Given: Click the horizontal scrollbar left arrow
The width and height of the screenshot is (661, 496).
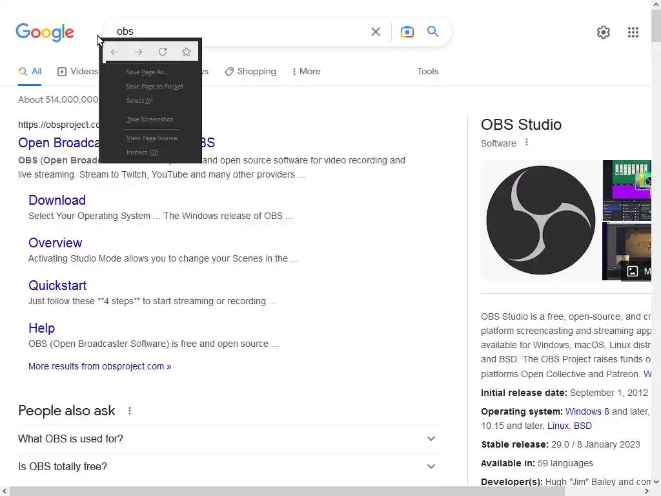Looking at the screenshot, I should tap(5, 491).
